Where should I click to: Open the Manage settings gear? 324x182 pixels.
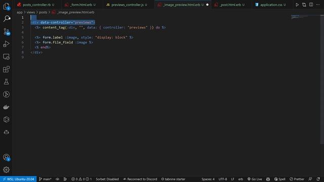coord(6,170)
